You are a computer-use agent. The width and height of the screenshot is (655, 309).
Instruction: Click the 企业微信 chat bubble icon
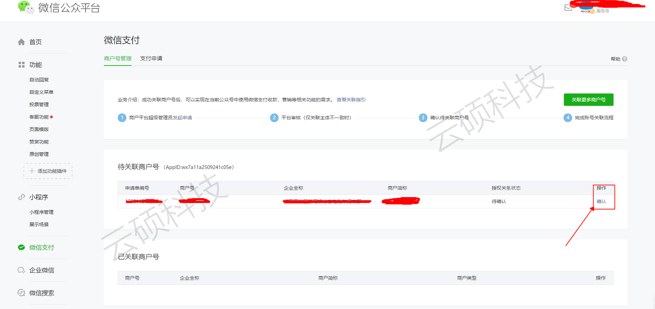pos(21,270)
